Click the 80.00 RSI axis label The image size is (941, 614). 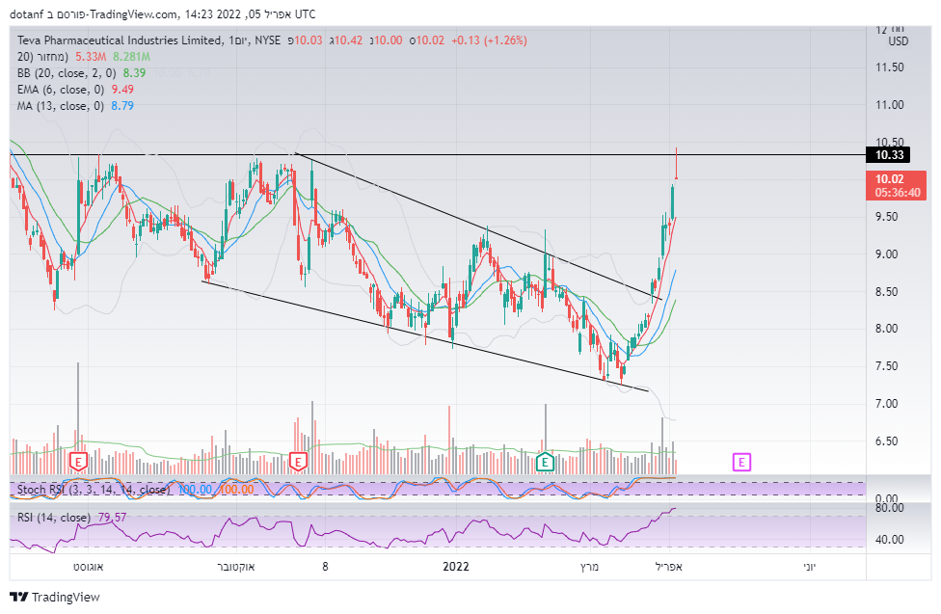pyautogui.click(x=889, y=508)
